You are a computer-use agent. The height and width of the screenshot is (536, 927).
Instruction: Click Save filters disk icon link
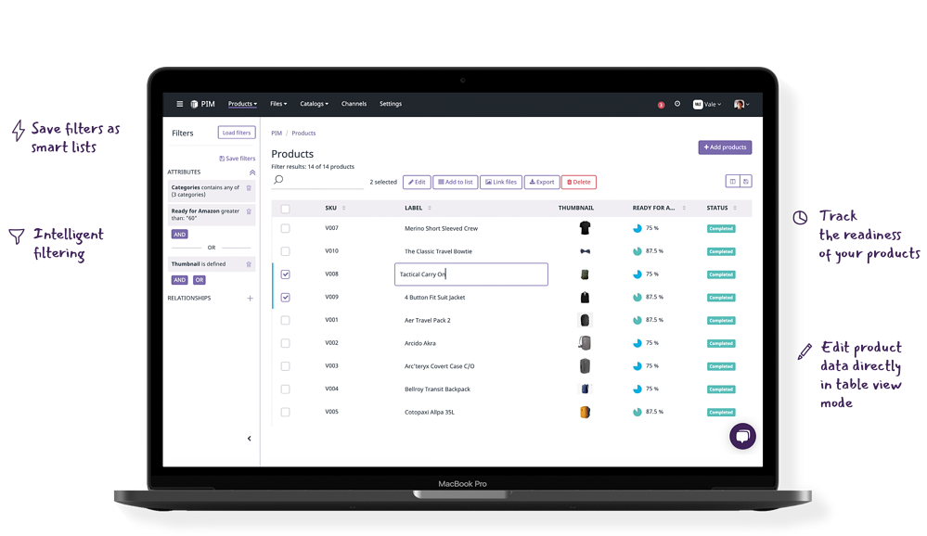point(237,159)
